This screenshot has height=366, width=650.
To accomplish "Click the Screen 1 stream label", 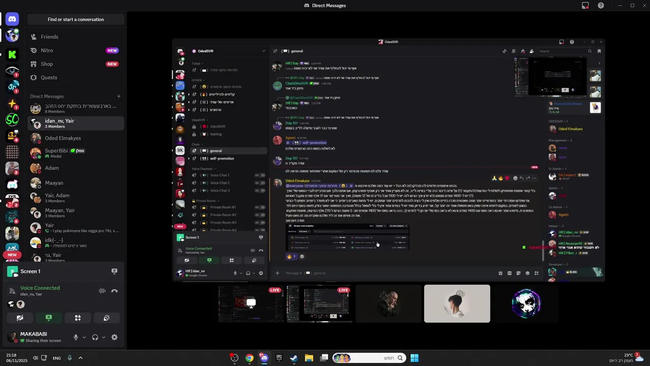I will 30,271.
